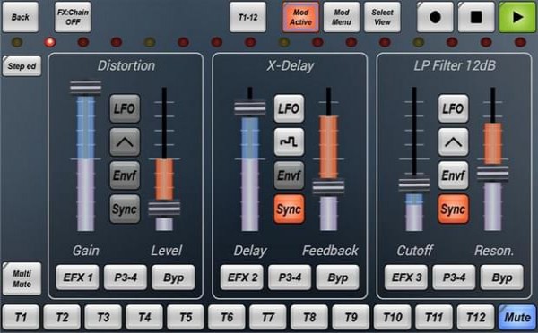This screenshot has width=538, height=333.
Task: Start playback with the green play button
Action: (x=517, y=17)
